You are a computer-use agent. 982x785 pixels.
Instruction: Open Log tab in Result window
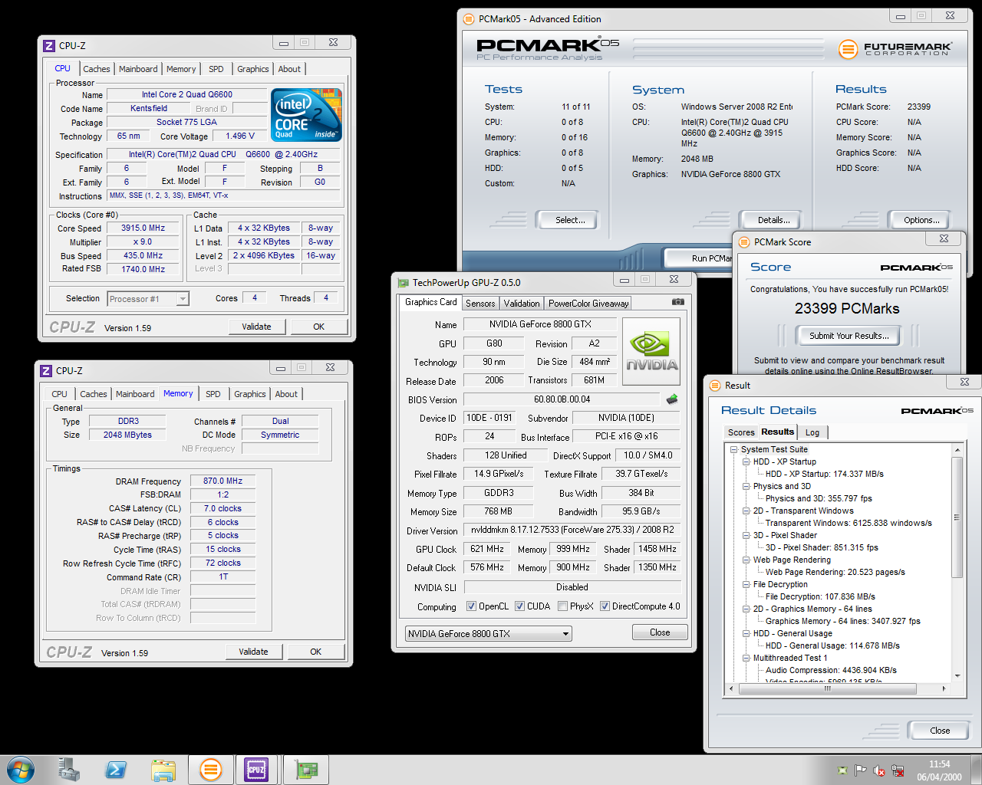click(x=812, y=432)
